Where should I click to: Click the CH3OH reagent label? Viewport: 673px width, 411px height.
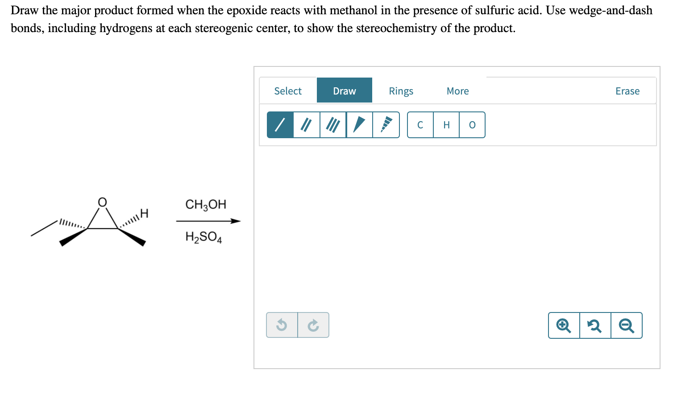(x=206, y=205)
